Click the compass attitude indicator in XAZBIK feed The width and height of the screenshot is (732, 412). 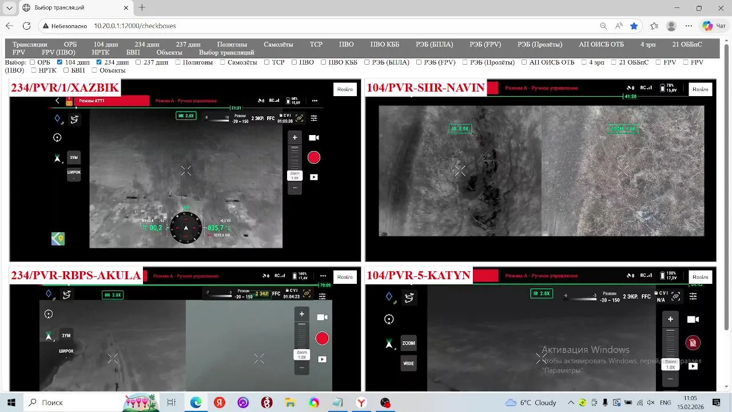click(186, 227)
